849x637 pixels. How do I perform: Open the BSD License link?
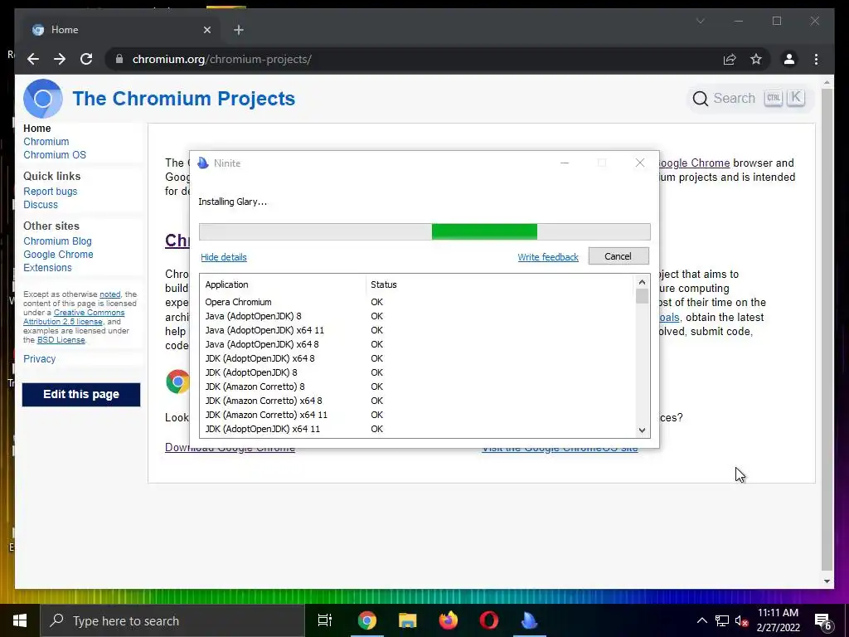click(61, 339)
